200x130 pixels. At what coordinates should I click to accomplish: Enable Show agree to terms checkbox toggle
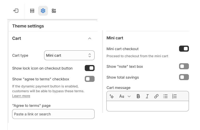point(90,79)
